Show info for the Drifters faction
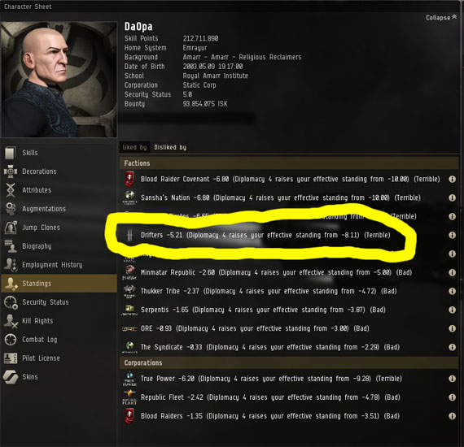 452,235
